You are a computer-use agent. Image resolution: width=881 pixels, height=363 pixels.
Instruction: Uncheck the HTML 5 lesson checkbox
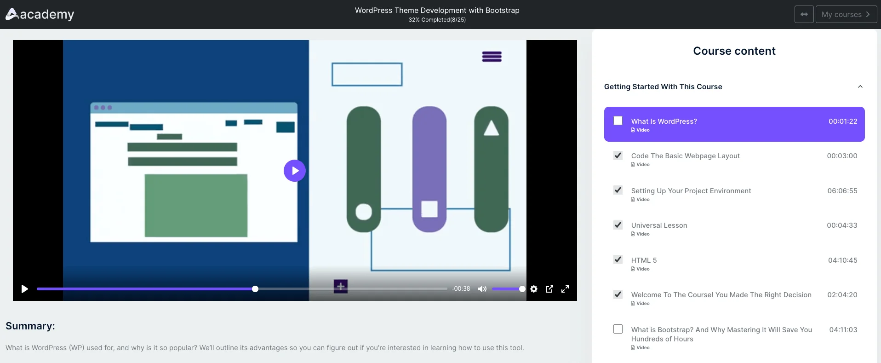[618, 259]
